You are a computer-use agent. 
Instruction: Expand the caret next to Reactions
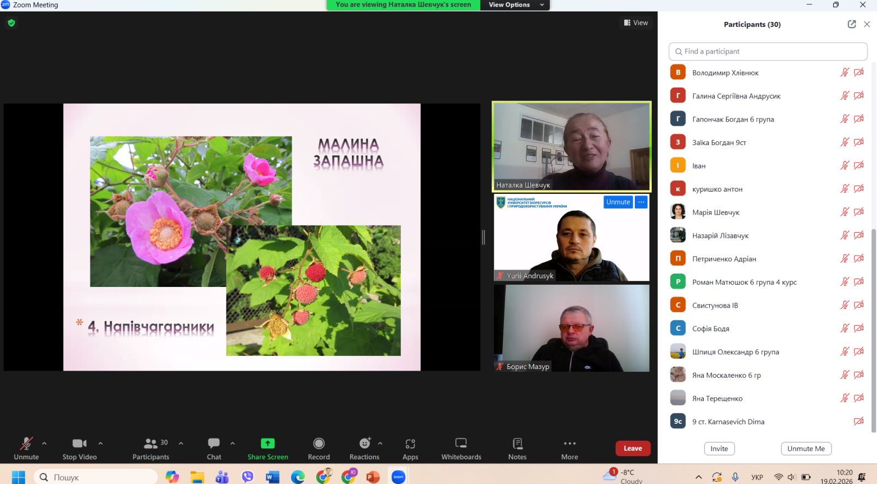coord(380,443)
